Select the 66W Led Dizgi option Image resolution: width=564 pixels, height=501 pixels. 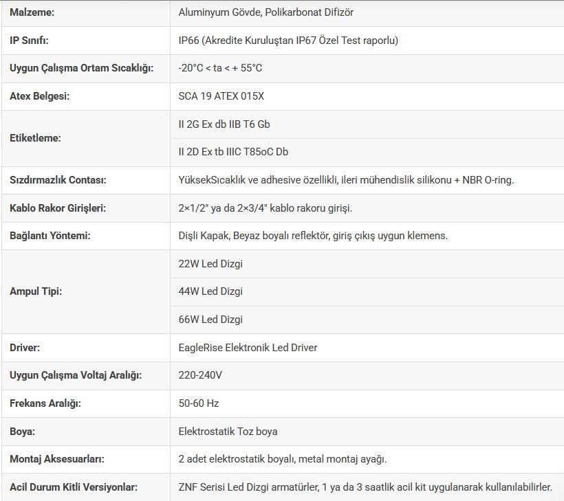click(210, 320)
